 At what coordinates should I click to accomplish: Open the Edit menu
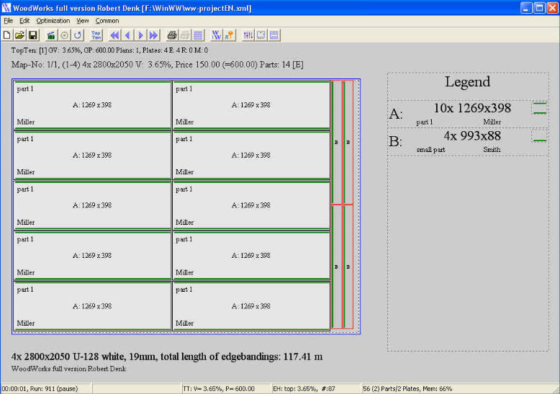click(x=24, y=21)
